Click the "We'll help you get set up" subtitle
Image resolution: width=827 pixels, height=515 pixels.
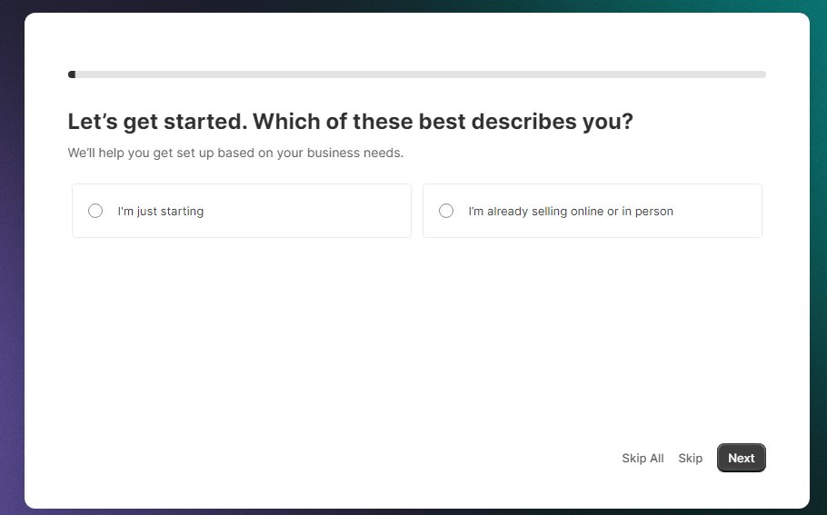point(235,153)
